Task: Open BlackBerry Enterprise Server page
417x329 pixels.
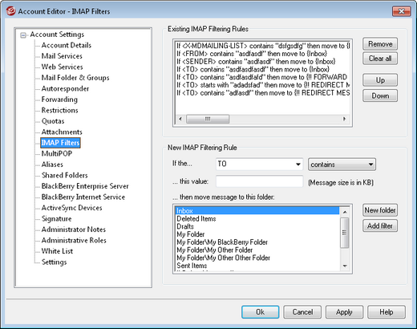Action: 85,186
